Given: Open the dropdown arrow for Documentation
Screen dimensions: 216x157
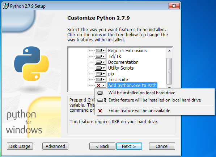Looking at the screenshot, I should tap(104, 62).
